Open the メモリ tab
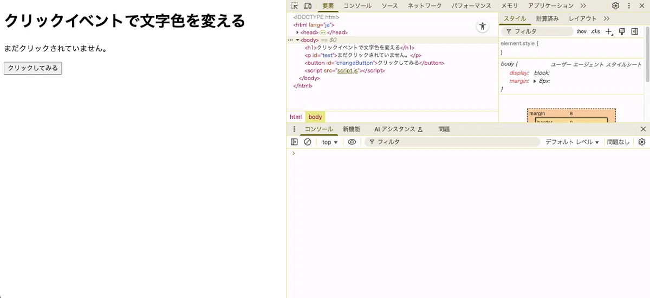The width and height of the screenshot is (650, 298). point(509,6)
